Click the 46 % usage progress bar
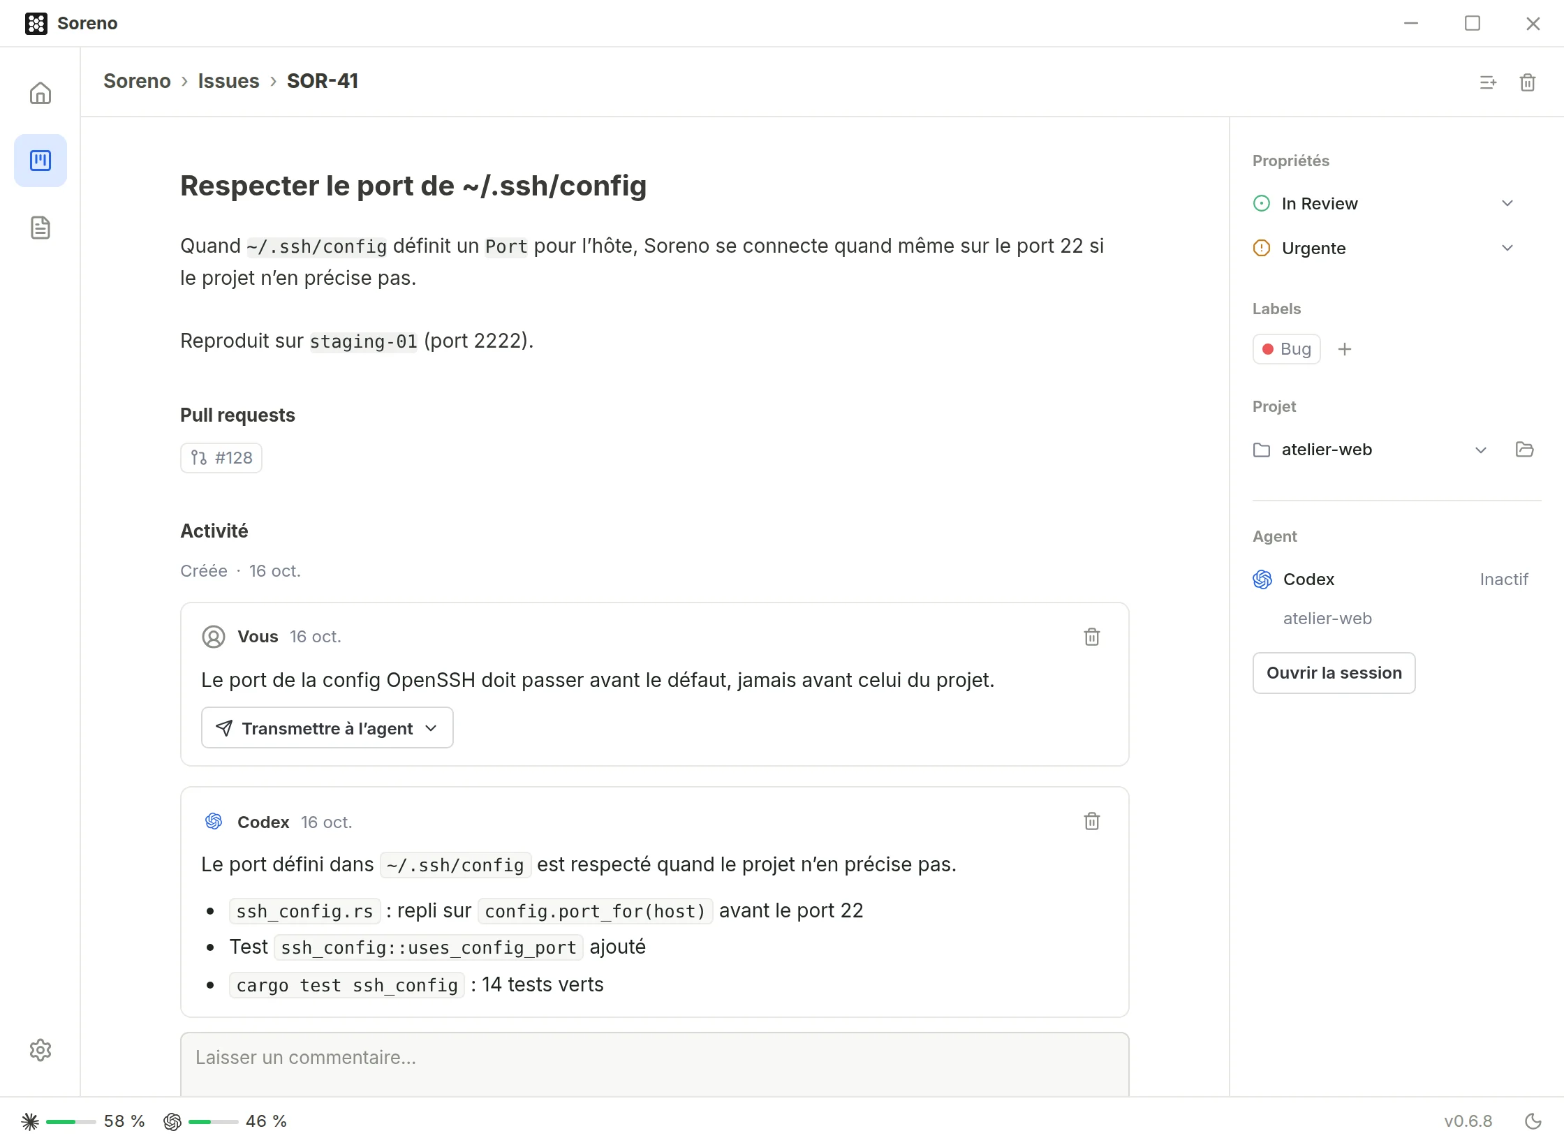This screenshot has height=1145, width=1564. point(214,1121)
